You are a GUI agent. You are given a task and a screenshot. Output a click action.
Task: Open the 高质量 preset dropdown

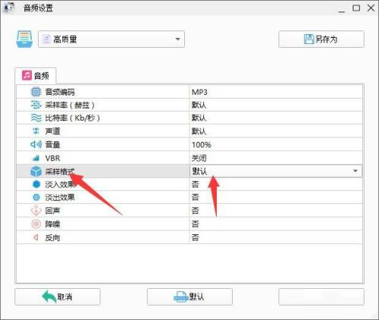[x=111, y=39]
